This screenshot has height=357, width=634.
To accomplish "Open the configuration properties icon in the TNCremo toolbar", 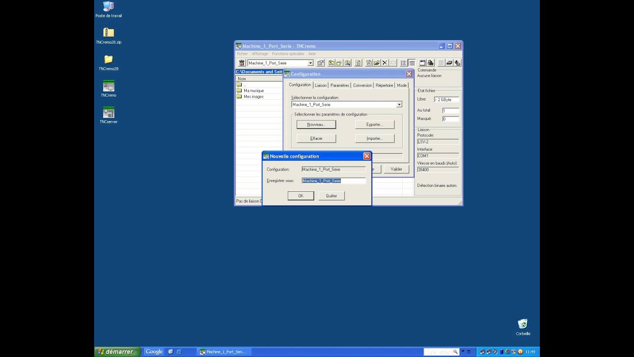I will click(x=320, y=63).
